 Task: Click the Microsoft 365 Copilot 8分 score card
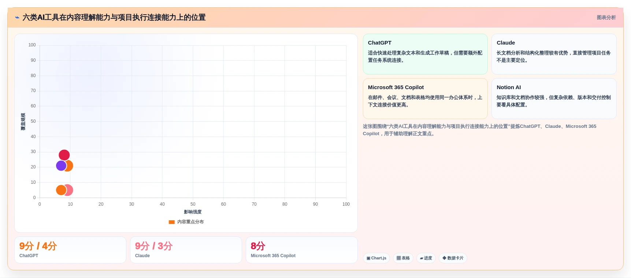click(302, 250)
